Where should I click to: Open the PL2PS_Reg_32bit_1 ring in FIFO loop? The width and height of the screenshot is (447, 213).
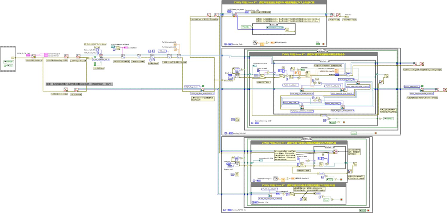270,189
